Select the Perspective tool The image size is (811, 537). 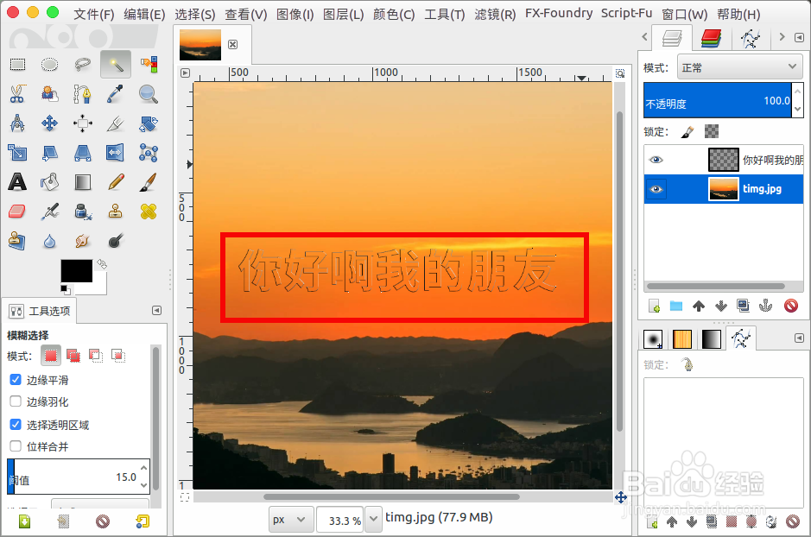[83, 153]
